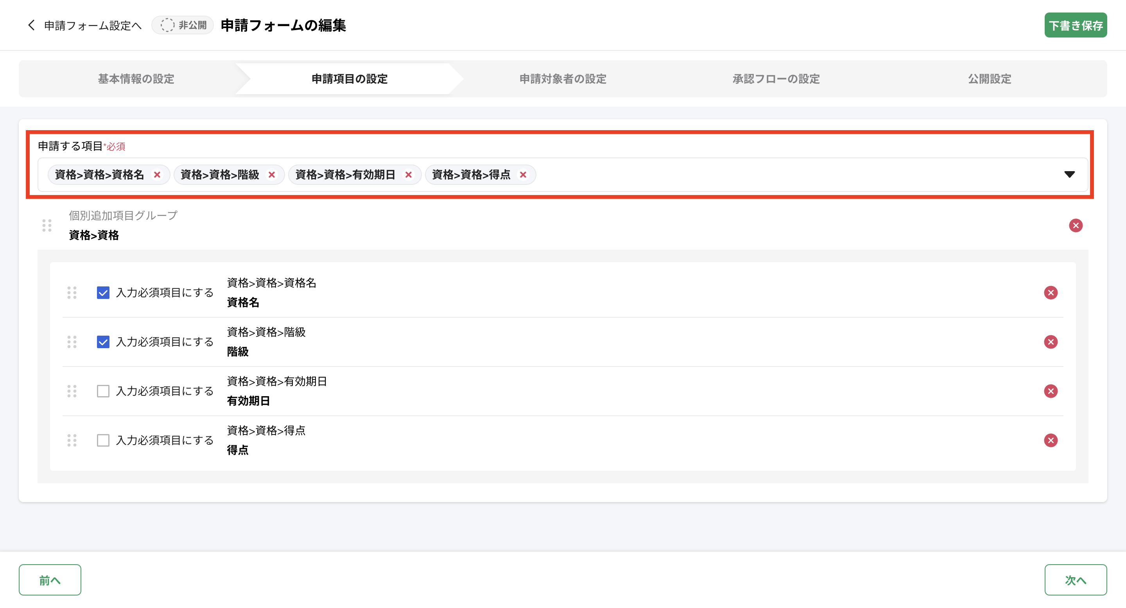
Task: Delete the 有効期日 row using red x
Action: 1051,391
